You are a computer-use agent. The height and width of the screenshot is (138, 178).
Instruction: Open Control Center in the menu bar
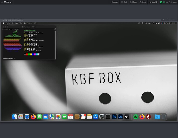click(x=159, y=23)
